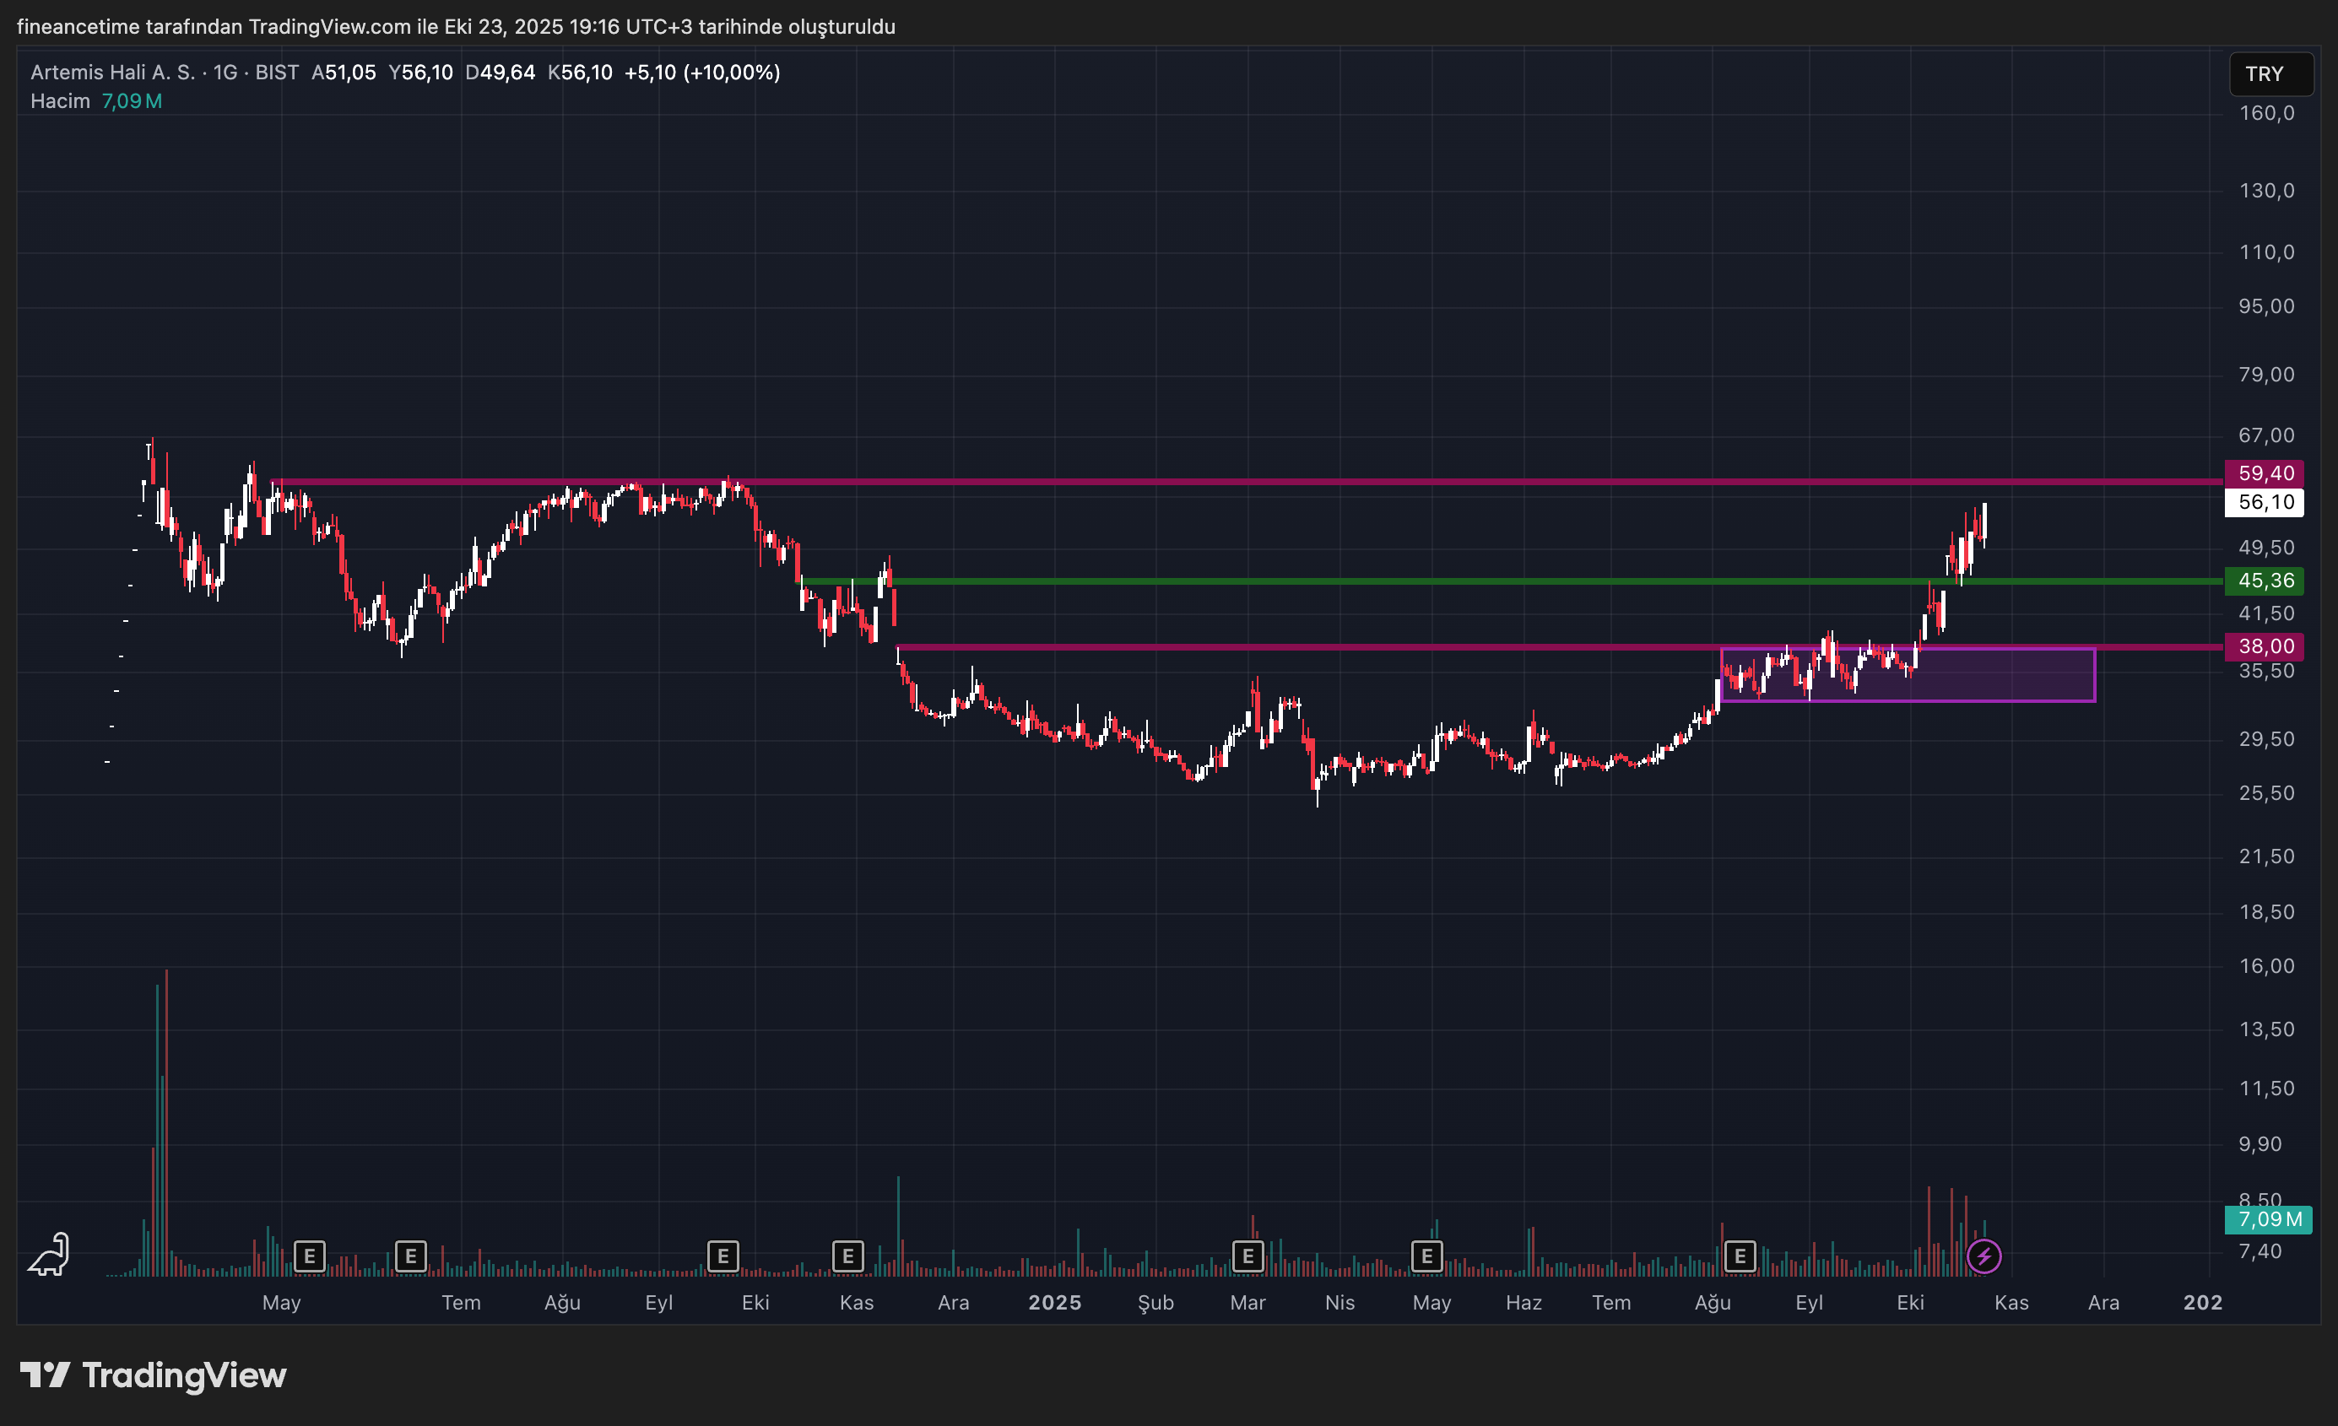Click the E earnings marker above Kas
This screenshot has height=1426, width=2338.
click(x=847, y=1256)
